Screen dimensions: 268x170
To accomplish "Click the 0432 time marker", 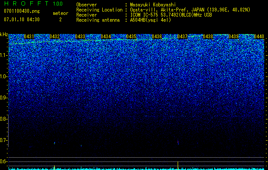I will pyautogui.click(x=55, y=37).
